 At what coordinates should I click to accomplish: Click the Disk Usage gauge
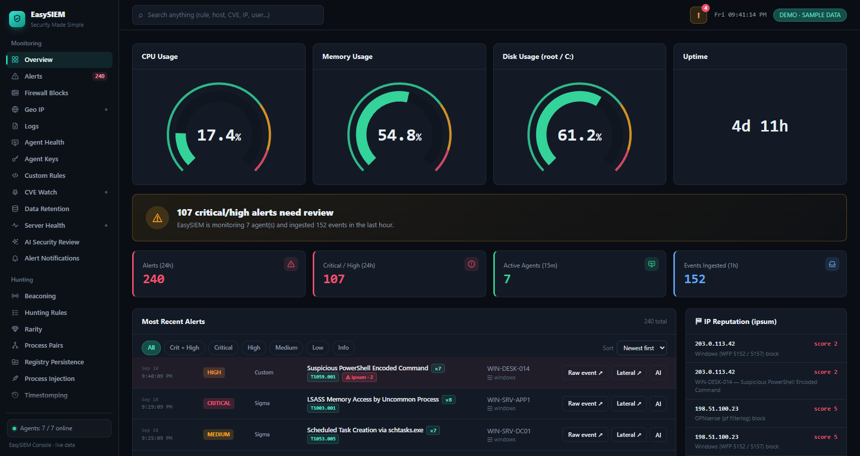tap(580, 127)
